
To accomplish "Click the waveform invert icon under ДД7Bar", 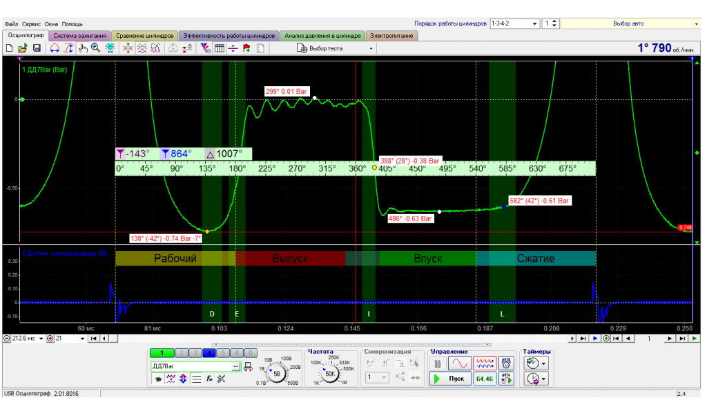I will click(x=171, y=379).
